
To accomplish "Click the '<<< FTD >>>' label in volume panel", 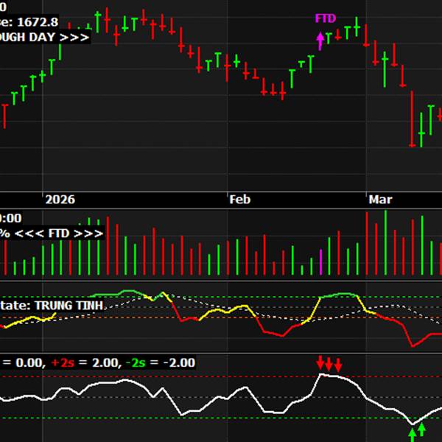I will (x=59, y=233).
